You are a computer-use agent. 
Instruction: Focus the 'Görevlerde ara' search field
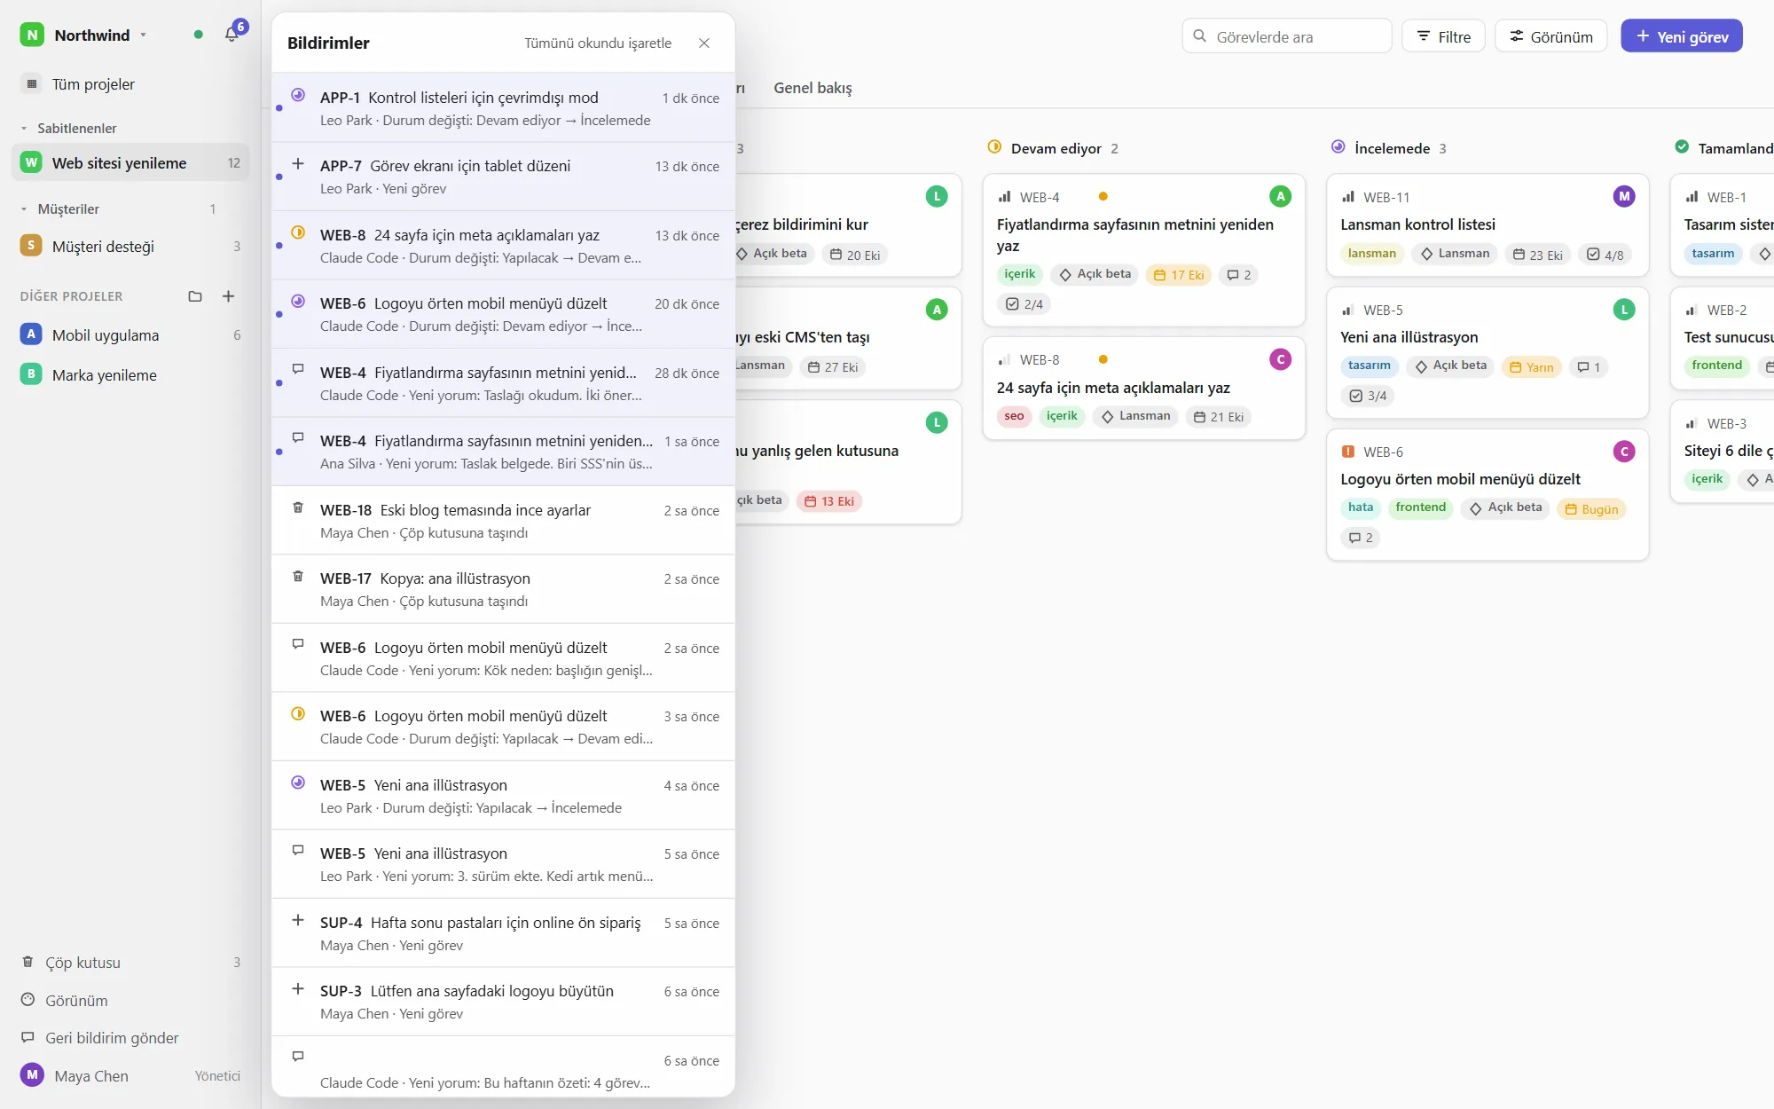coord(1286,36)
